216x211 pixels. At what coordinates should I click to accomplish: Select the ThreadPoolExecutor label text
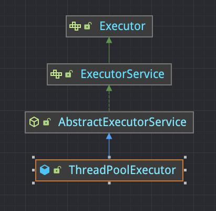(x=122, y=170)
